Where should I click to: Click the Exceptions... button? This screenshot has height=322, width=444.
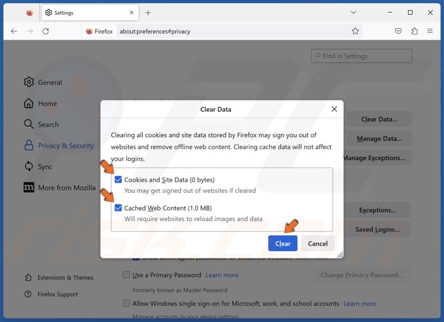pos(378,210)
